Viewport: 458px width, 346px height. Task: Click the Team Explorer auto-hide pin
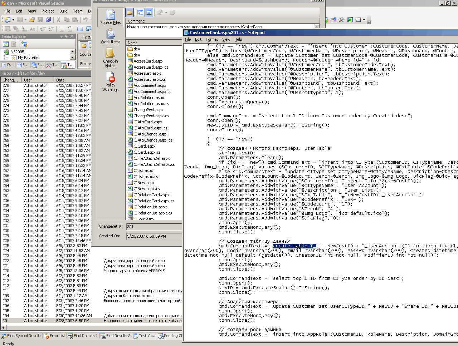coord(66,36)
